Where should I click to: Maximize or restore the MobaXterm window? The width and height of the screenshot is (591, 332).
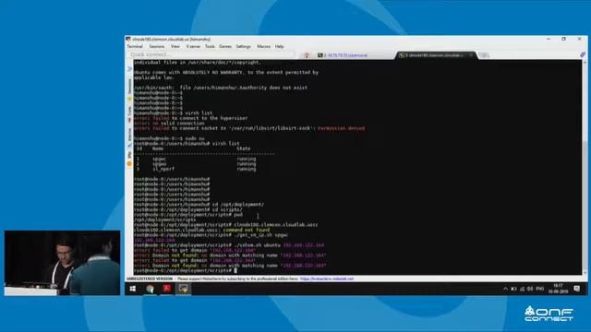pos(564,39)
